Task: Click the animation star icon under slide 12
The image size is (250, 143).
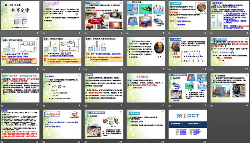Action: point(211,69)
